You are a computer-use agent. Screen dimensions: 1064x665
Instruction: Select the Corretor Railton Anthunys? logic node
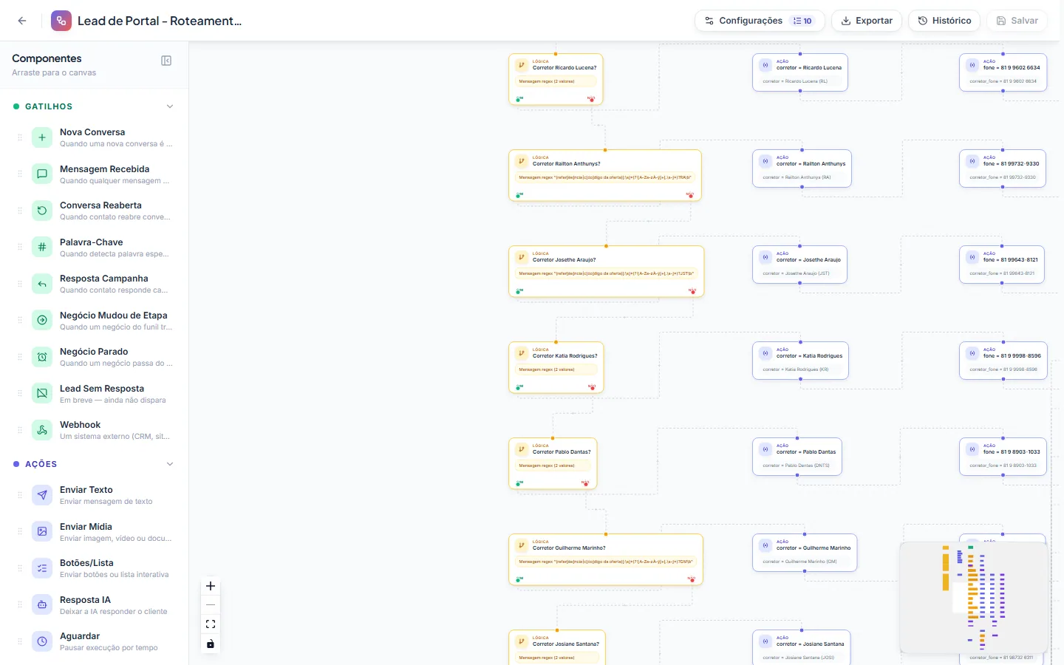[x=605, y=175]
